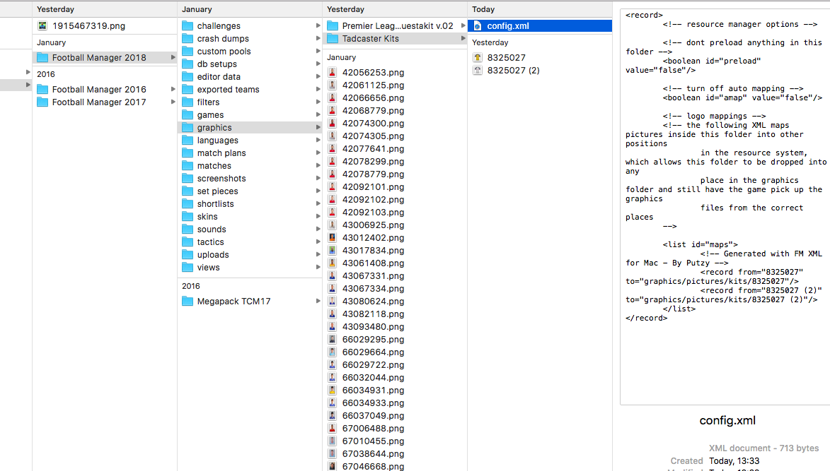Viewport: 830px width, 471px height.
Task: Click the 67006488.png thumbnail icon
Action: 332,428
